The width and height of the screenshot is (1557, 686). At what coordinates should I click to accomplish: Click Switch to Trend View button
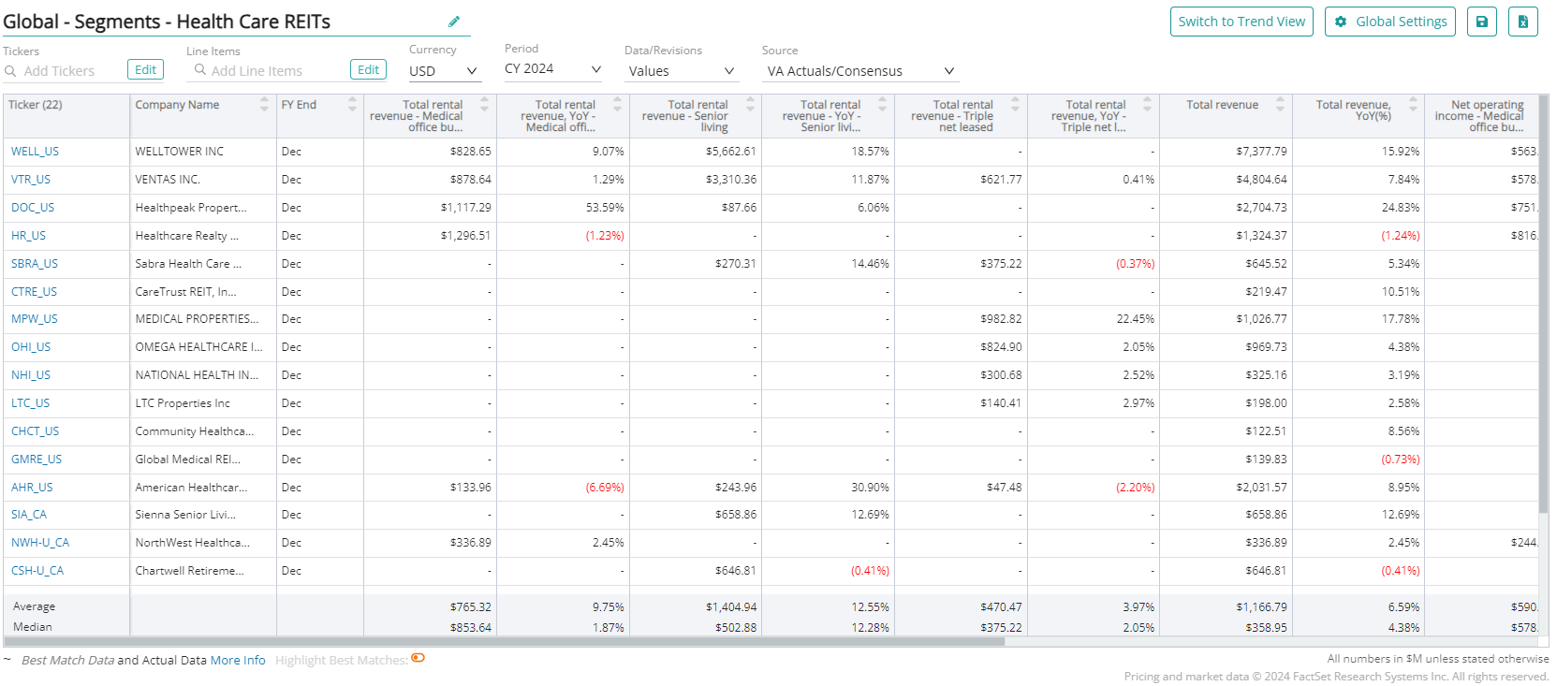click(x=1241, y=22)
